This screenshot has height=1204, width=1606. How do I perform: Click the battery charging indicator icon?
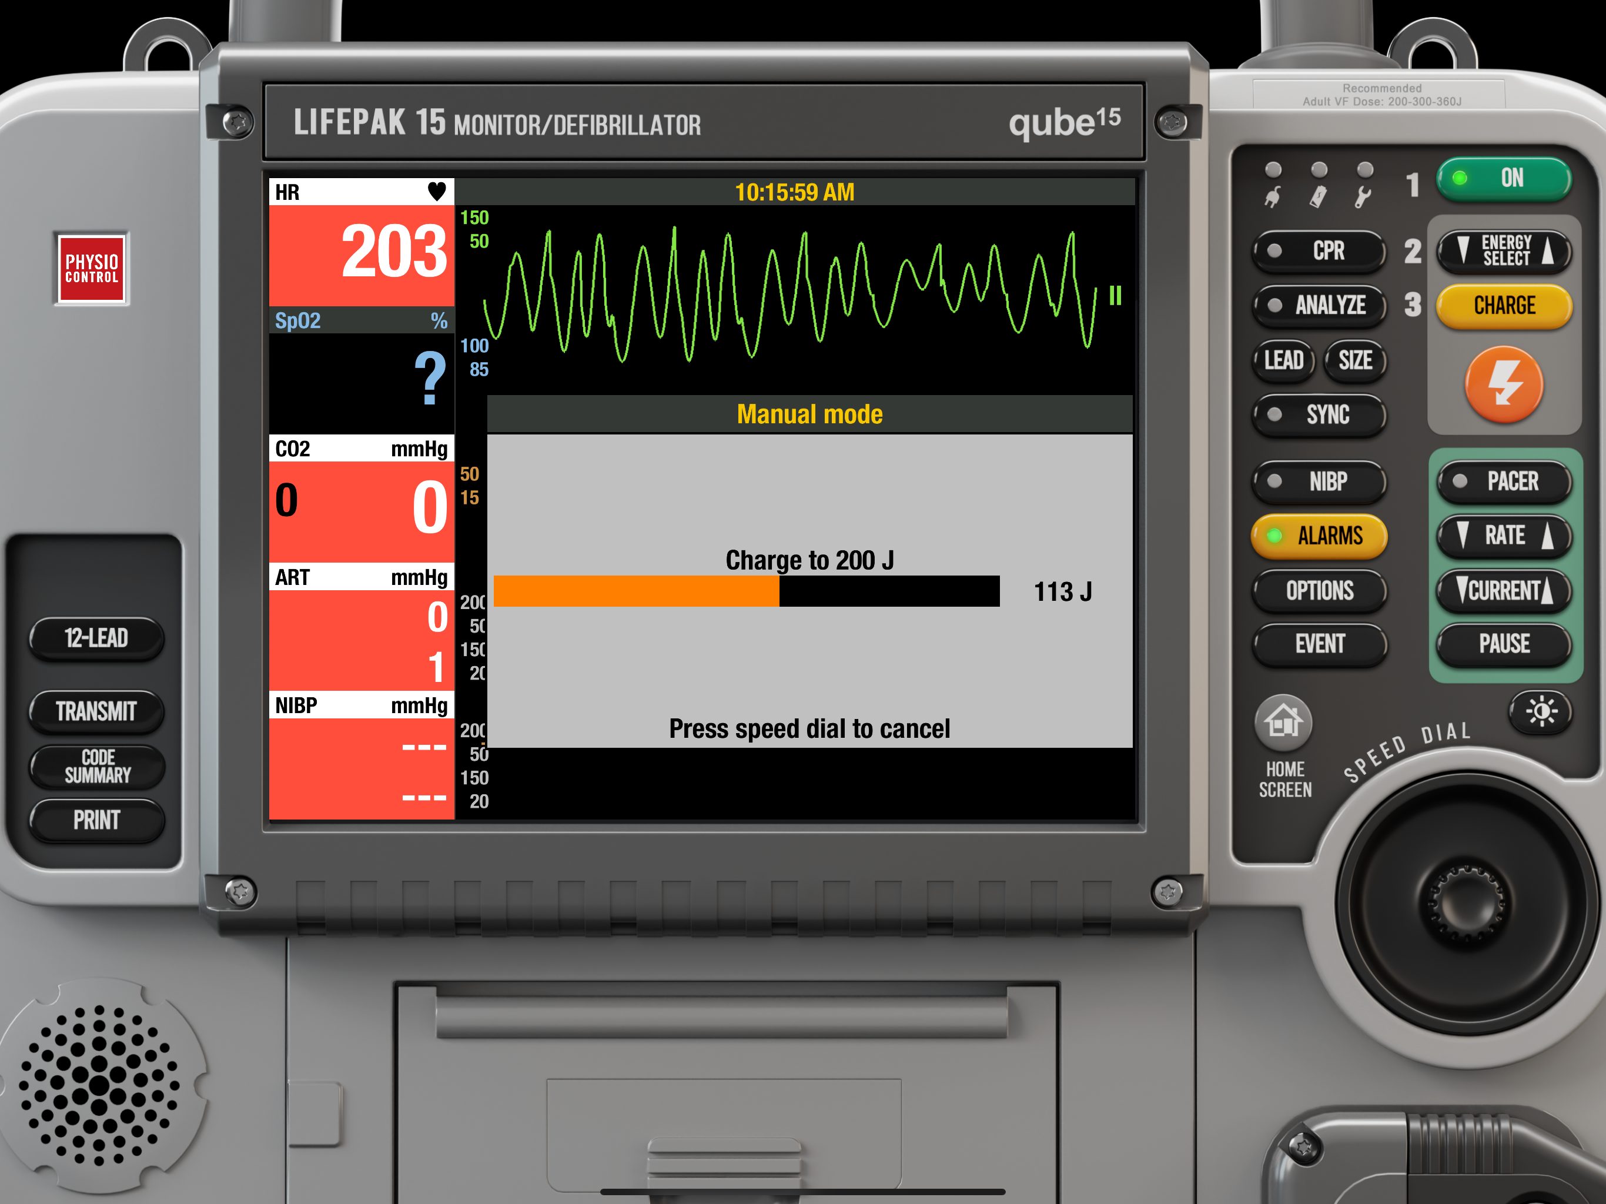tap(1318, 197)
